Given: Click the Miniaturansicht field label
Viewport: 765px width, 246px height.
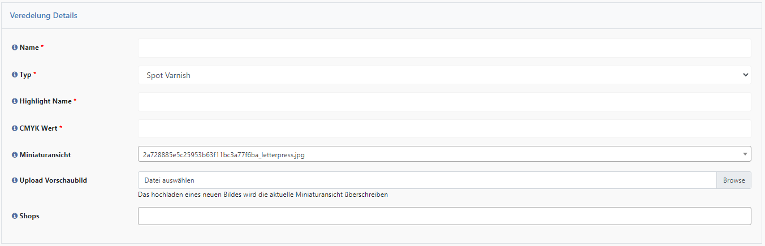Looking at the screenshot, I should tap(45, 154).
